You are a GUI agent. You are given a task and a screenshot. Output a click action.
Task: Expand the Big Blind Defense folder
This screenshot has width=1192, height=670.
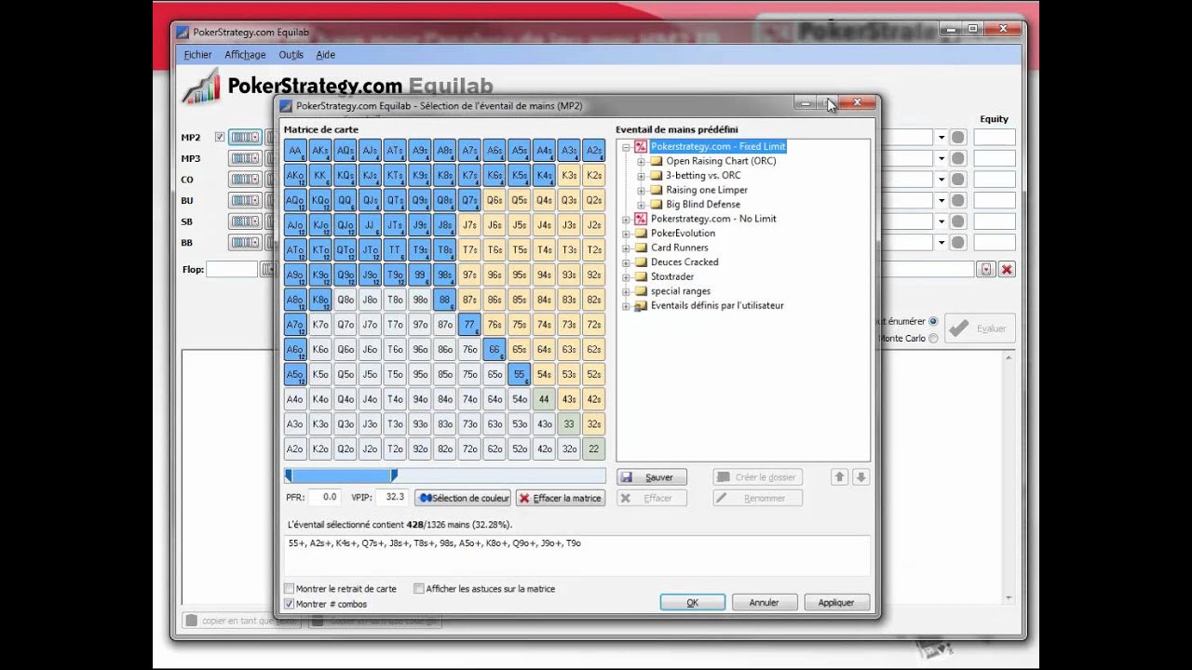641,205
